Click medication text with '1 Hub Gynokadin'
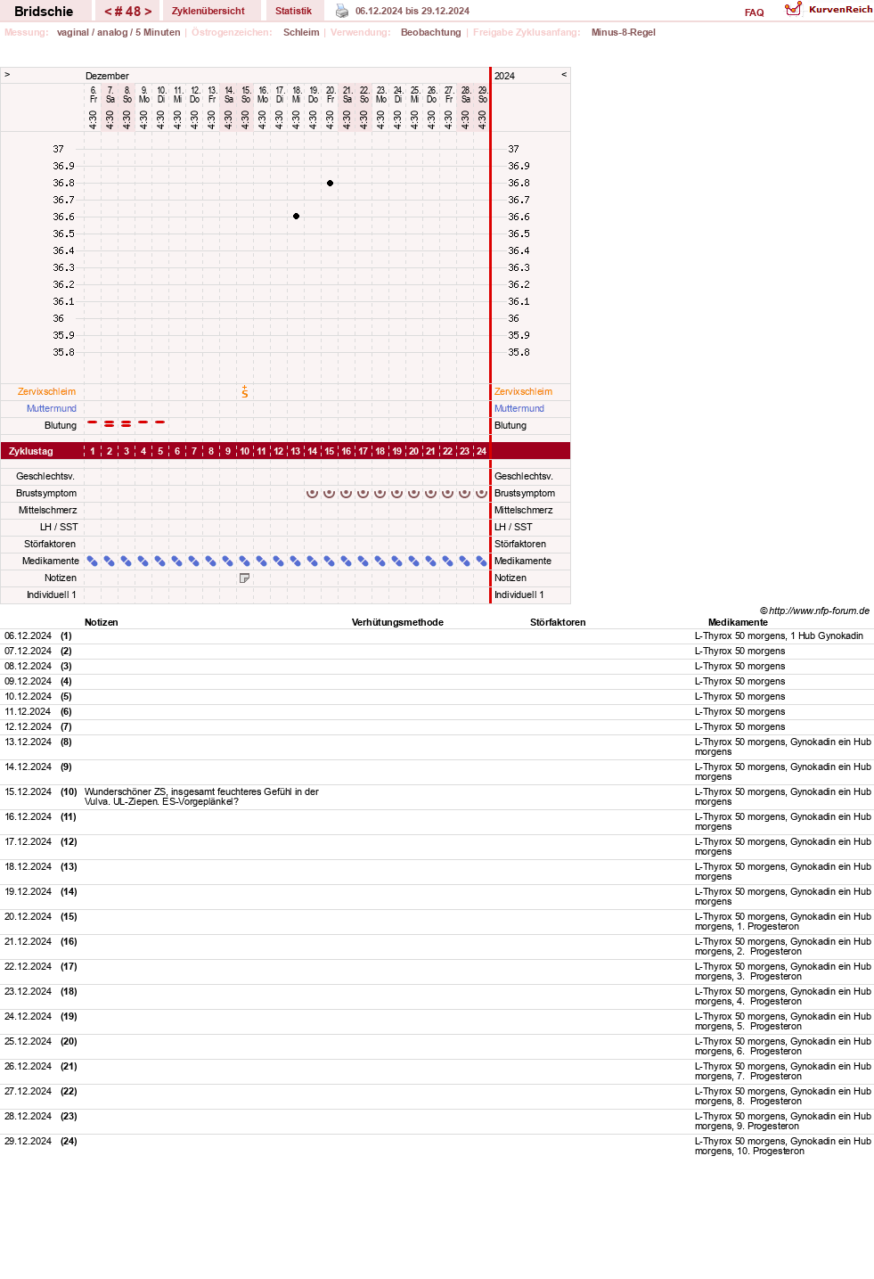 (779, 635)
